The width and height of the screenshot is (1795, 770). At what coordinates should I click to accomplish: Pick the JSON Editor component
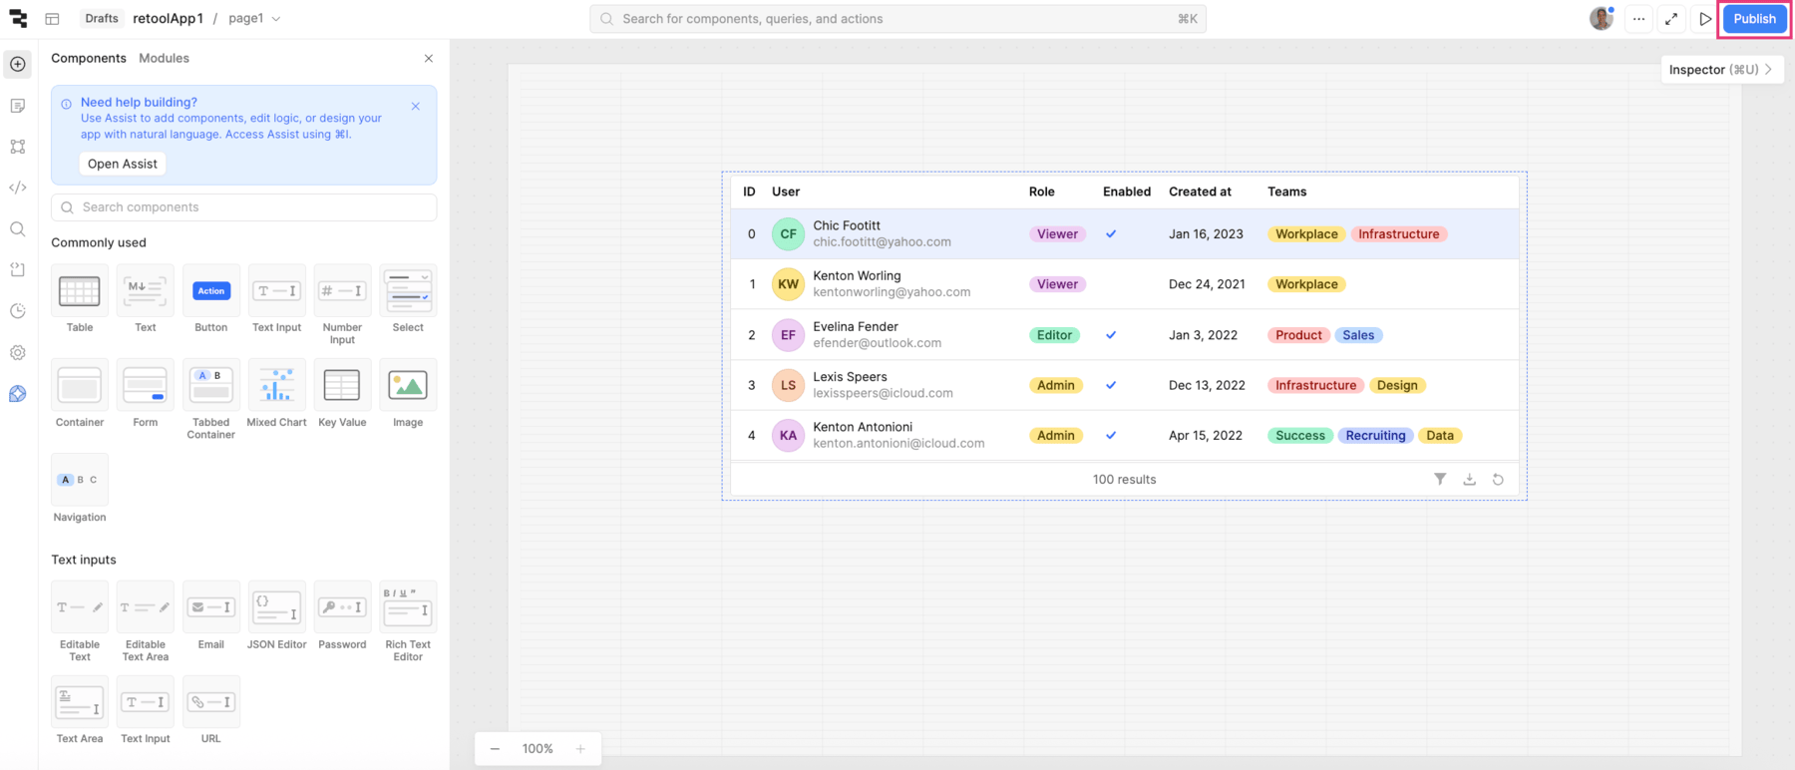pos(276,607)
